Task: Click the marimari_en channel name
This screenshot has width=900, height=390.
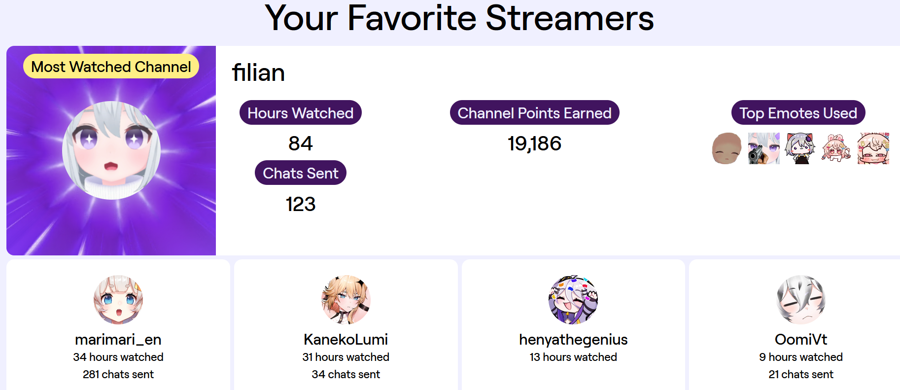Action: (x=118, y=340)
